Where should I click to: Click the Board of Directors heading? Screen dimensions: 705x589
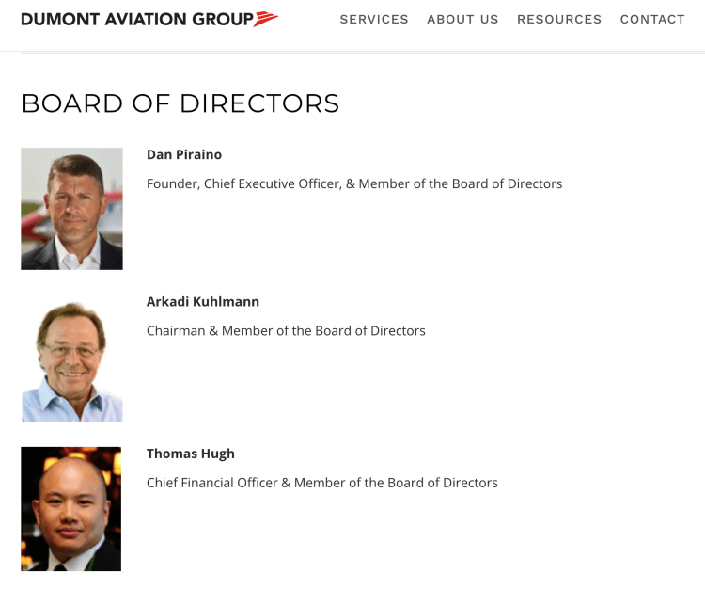pyautogui.click(x=180, y=103)
